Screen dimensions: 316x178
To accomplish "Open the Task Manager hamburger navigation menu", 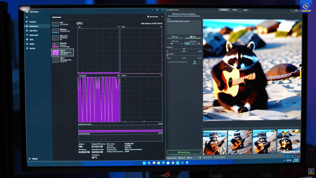I will (x=27, y=17).
